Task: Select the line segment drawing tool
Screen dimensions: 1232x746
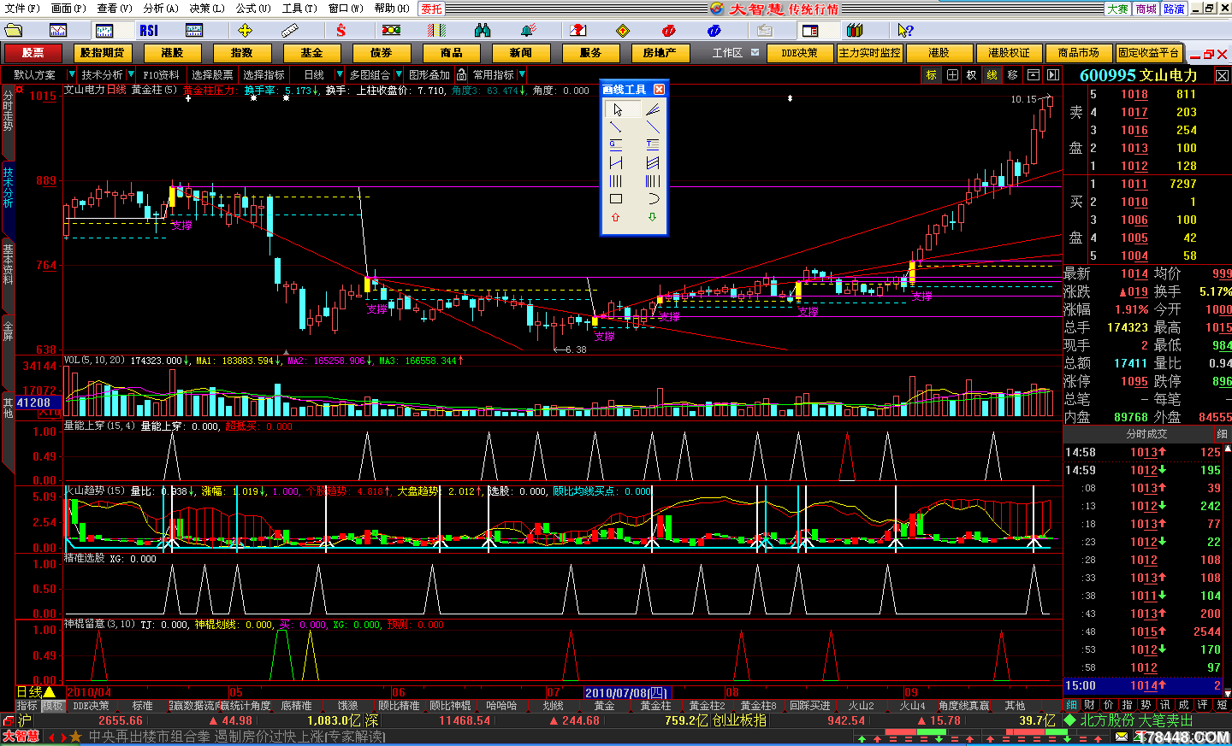Action: pyautogui.click(x=616, y=127)
